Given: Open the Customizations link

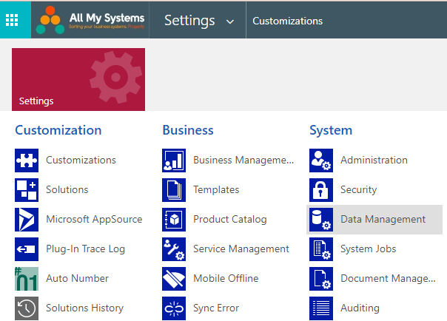Looking at the screenshot, I should (81, 160).
